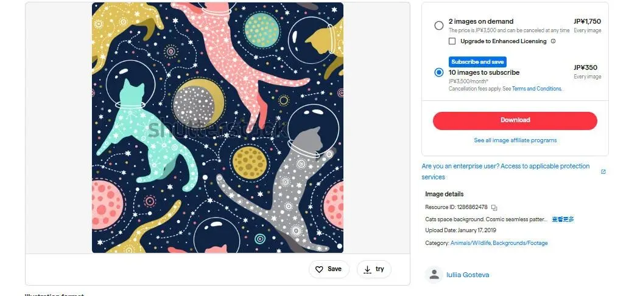Expand the truncated image description text
This screenshot has width=629, height=296.
click(x=563, y=219)
